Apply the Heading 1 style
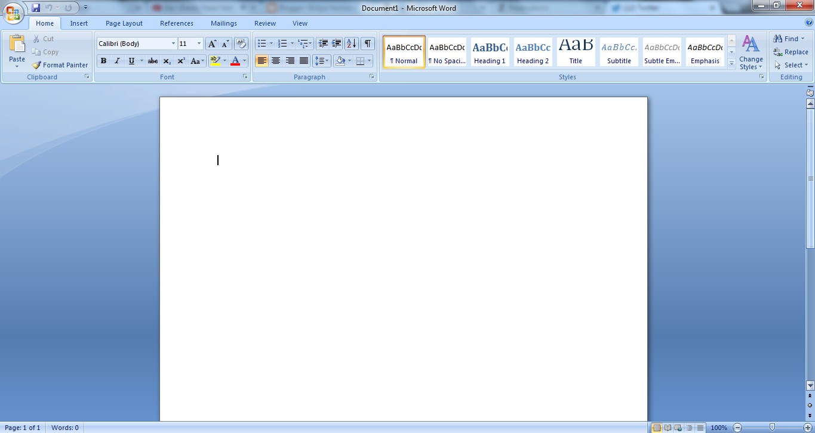Image resolution: width=815 pixels, height=433 pixels. pos(490,51)
